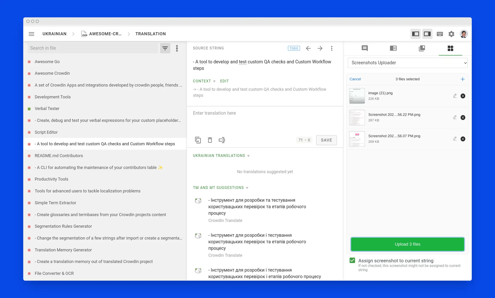Image resolution: width=495 pixels, height=298 pixels.
Task: Open the Comments panel tab
Action: click(x=365, y=48)
